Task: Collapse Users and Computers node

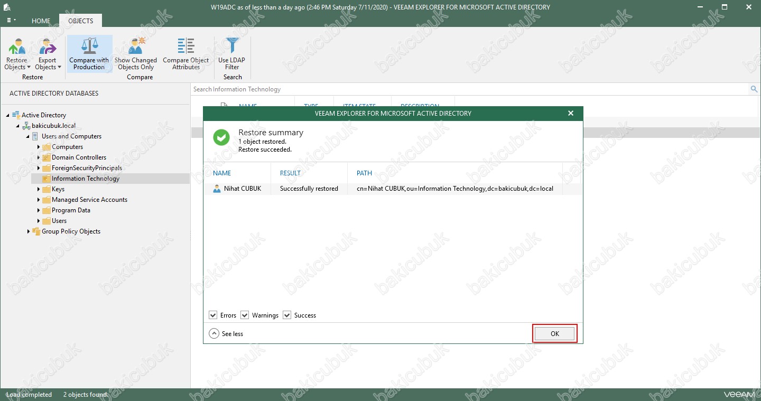Action: click(x=28, y=136)
